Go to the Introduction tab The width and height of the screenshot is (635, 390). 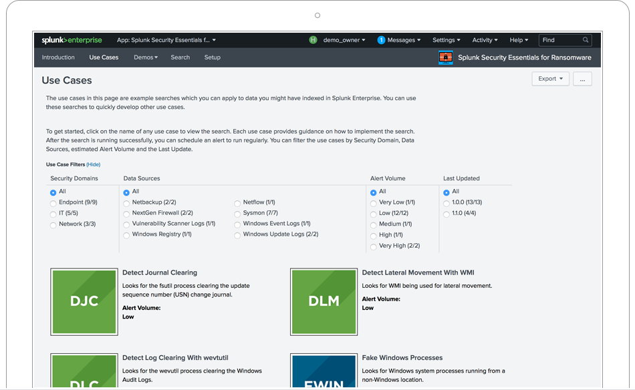pos(58,57)
